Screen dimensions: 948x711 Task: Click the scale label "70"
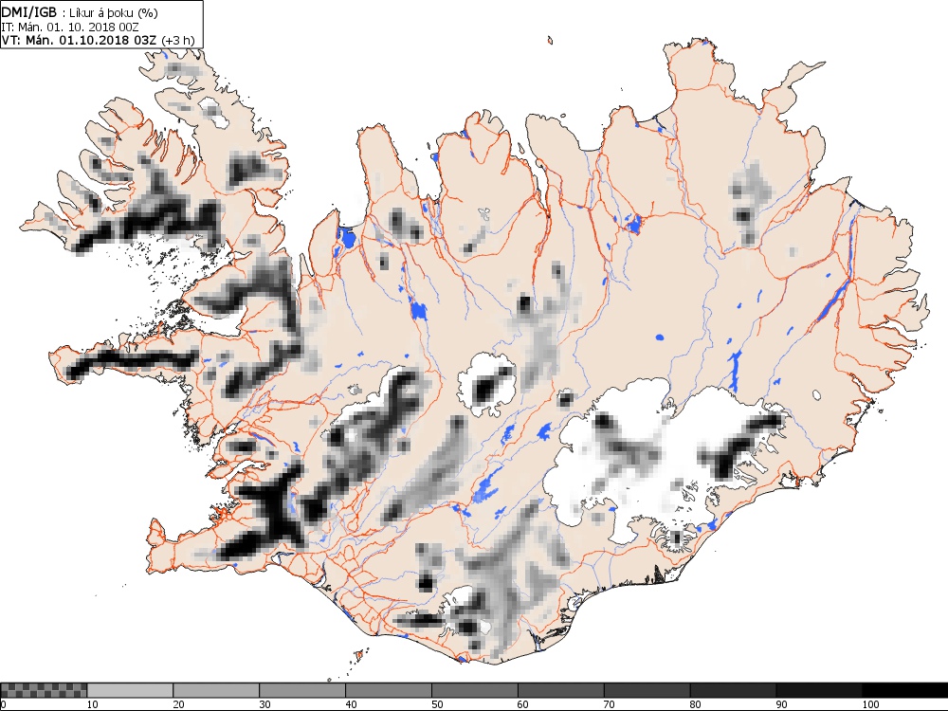coord(610,704)
